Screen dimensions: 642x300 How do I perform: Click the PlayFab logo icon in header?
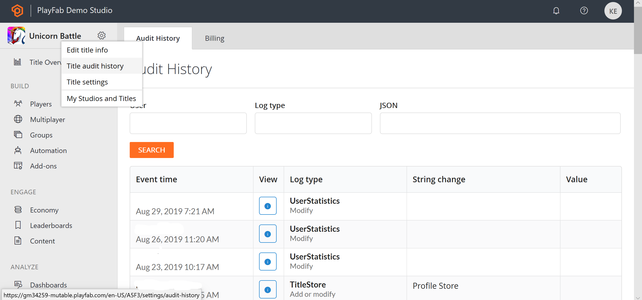(x=17, y=10)
